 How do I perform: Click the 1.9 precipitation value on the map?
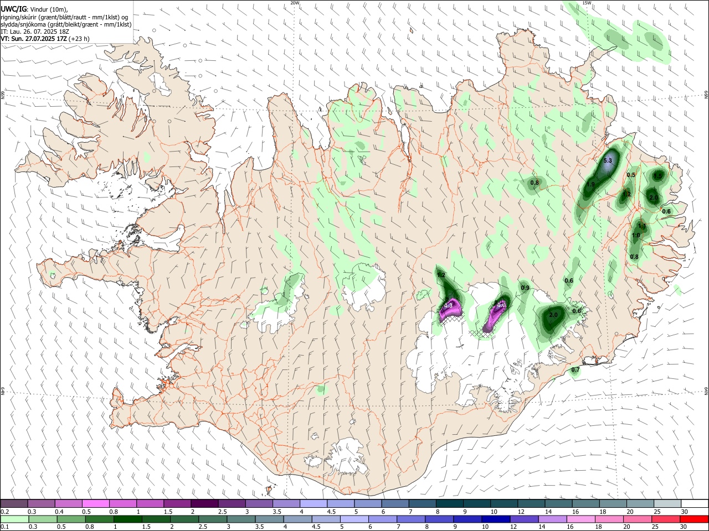590,185
